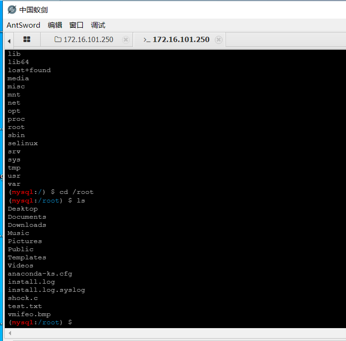Click 'srv' in terminal output
346x341 pixels.
[14, 151]
